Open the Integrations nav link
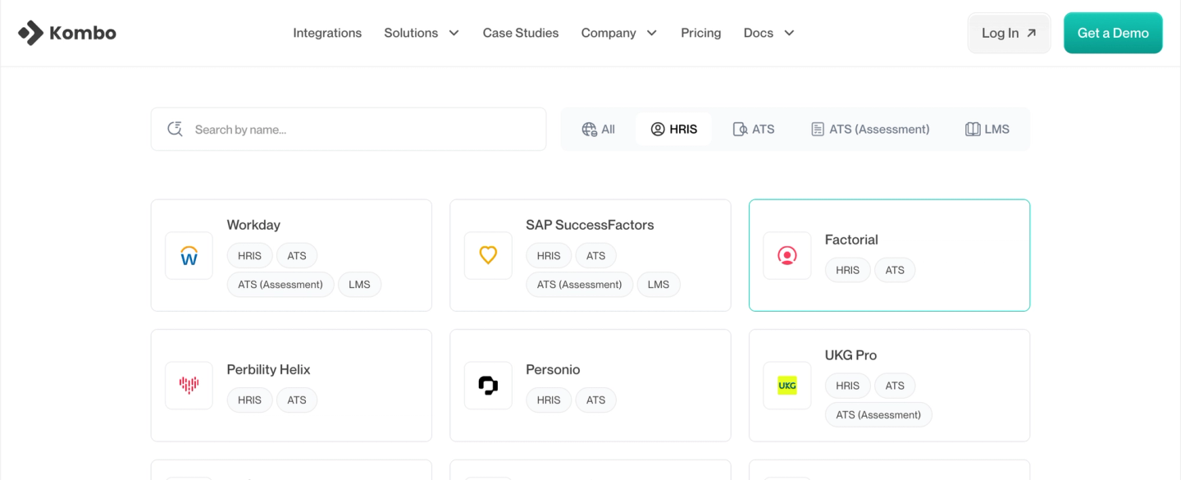 click(x=327, y=33)
